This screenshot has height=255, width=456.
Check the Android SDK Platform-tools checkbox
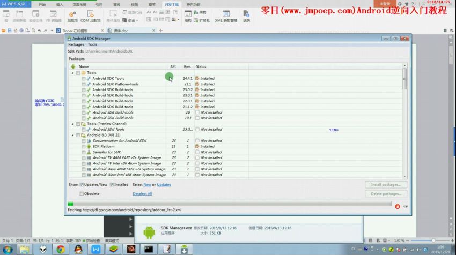click(x=83, y=84)
